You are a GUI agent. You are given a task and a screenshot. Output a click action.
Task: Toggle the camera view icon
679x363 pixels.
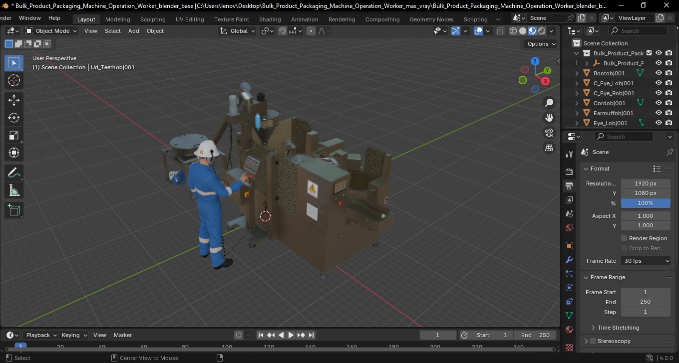[549, 133]
